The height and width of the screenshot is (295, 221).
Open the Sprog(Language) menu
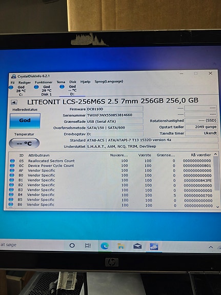tap(109, 82)
